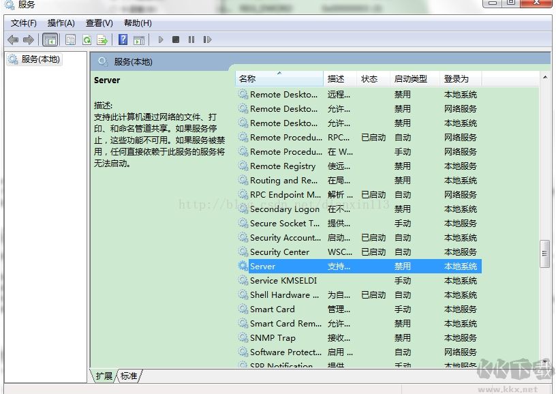Restart the service with skip-style icon
The height and width of the screenshot is (394, 556).
tap(207, 40)
